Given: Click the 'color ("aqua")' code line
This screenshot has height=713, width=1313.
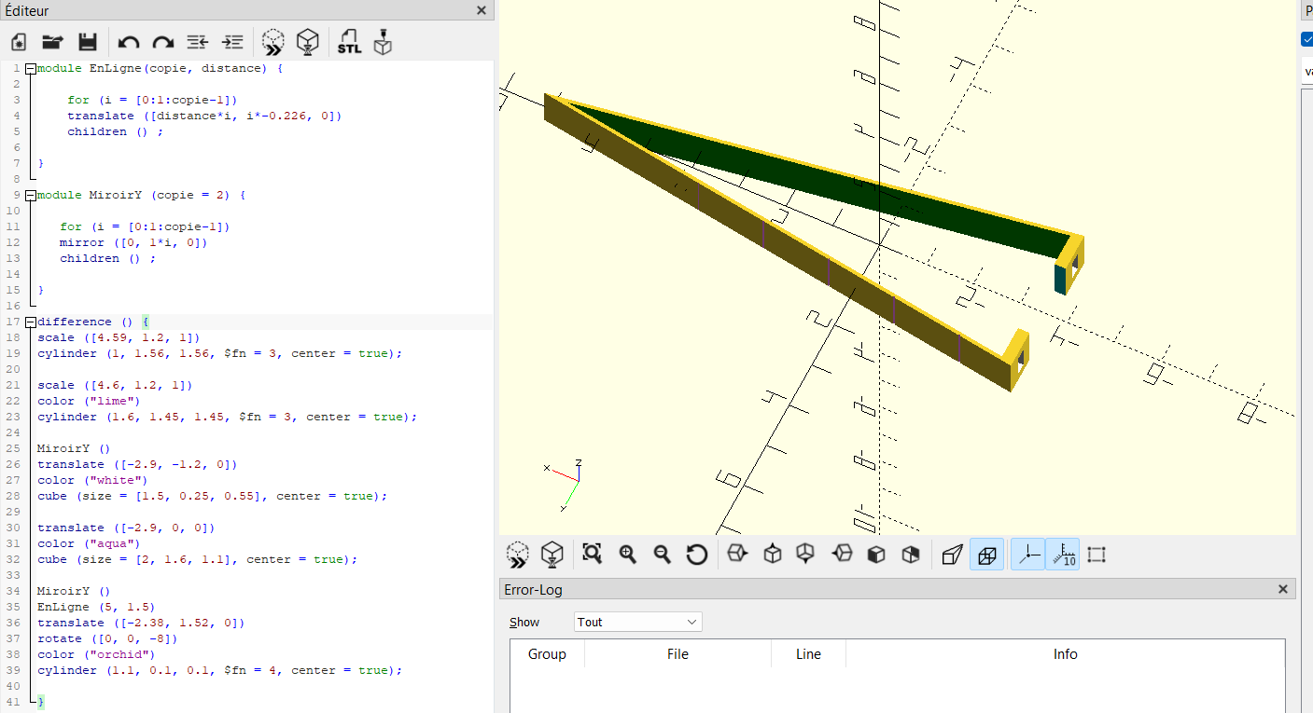Looking at the screenshot, I should (x=89, y=543).
